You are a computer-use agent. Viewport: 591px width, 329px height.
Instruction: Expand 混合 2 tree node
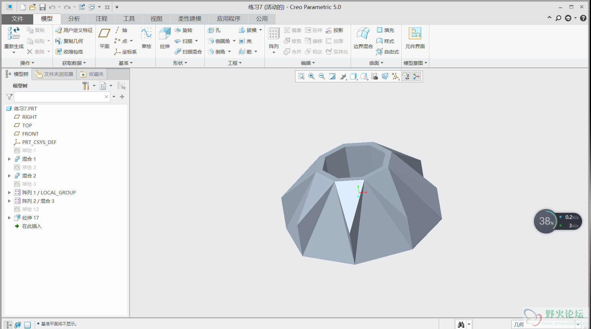(9, 176)
